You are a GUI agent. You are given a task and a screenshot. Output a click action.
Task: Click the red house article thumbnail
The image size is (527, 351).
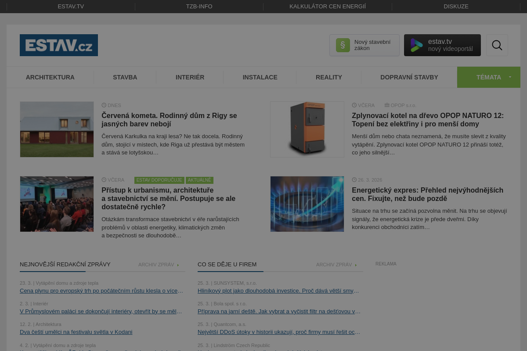57,129
